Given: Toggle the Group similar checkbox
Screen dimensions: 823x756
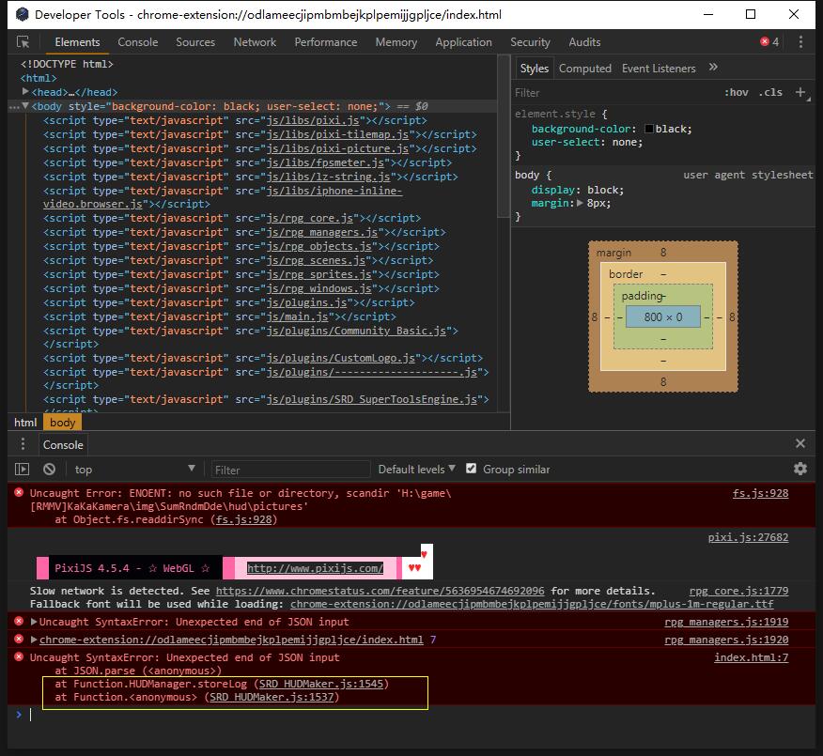Looking at the screenshot, I should tap(472, 469).
